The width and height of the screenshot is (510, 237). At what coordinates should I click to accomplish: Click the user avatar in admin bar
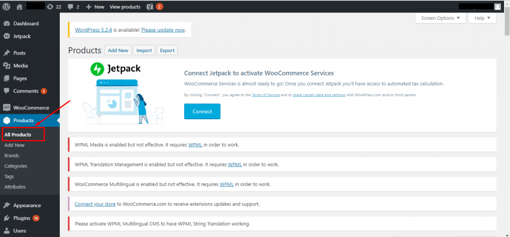(x=498, y=6)
